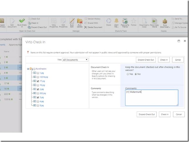Click Delete Document in the Manage group
189x142 pixels.
(94, 27)
